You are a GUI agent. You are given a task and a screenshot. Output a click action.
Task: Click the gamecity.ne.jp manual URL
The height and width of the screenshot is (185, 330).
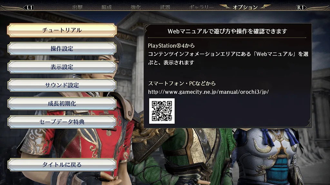tap(209, 92)
